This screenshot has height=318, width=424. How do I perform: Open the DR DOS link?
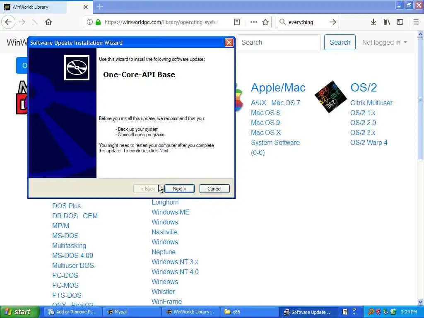coord(65,216)
